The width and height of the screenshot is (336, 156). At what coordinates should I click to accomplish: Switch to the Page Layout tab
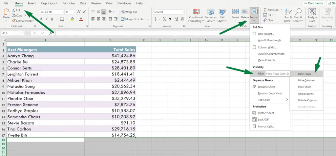tap(49, 3)
